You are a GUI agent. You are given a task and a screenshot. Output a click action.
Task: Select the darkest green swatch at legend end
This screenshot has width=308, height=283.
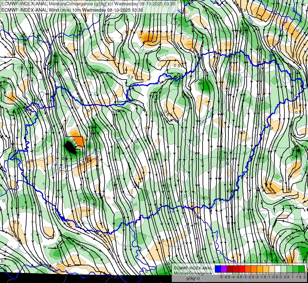pyautogui.click(x=301, y=269)
